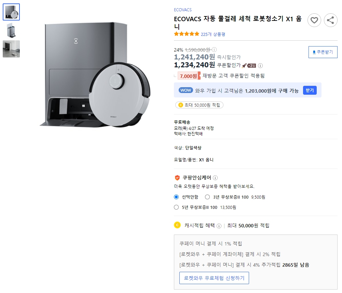
Task: Click the 쿠팡안심케어 shield icon
Action: (x=177, y=177)
